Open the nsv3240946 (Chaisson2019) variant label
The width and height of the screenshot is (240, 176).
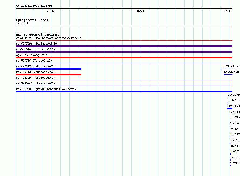click(36, 83)
